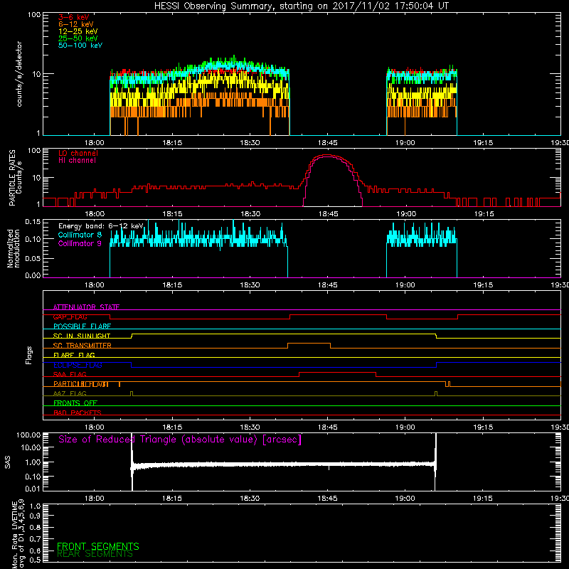Click the 'Size of Reduced Triangle' caption

[180, 440]
